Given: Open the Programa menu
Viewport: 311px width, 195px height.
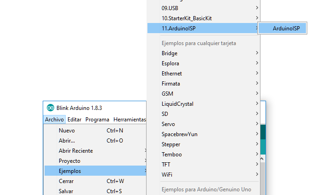Looking at the screenshot, I should tap(97, 120).
